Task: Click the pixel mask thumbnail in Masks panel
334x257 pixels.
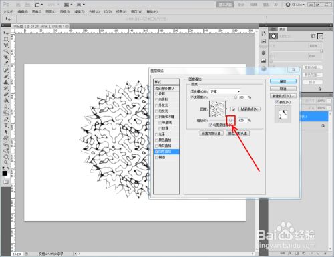Action: (x=273, y=36)
